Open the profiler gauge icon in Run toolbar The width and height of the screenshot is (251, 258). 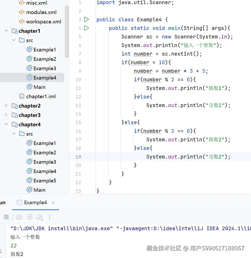(x=40, y=217)
